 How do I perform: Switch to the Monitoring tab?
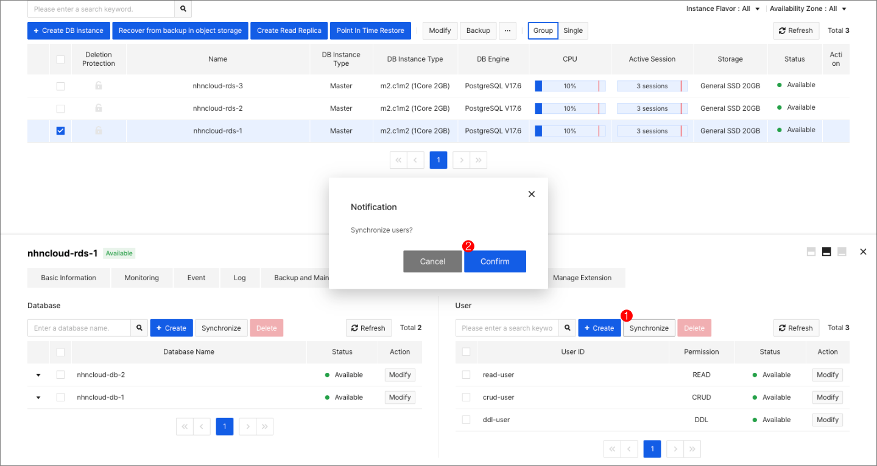[x=141, y=277]
